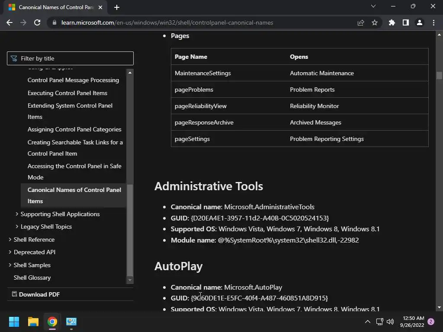Click the padlock site info icon
Image resolution: width=443 pixels, height=332 pixels.
[x=55, y=22]
